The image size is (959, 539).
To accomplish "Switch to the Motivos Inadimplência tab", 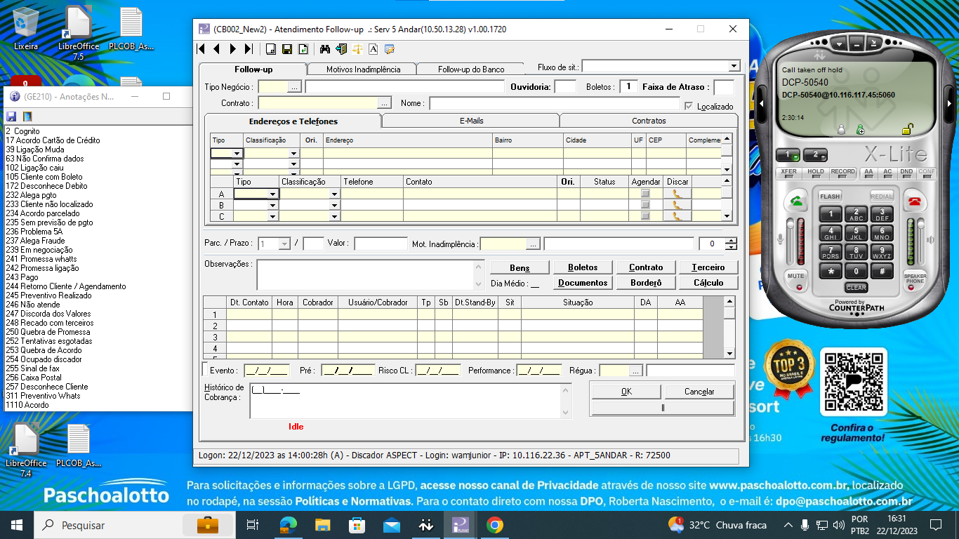I will (363, 69).
